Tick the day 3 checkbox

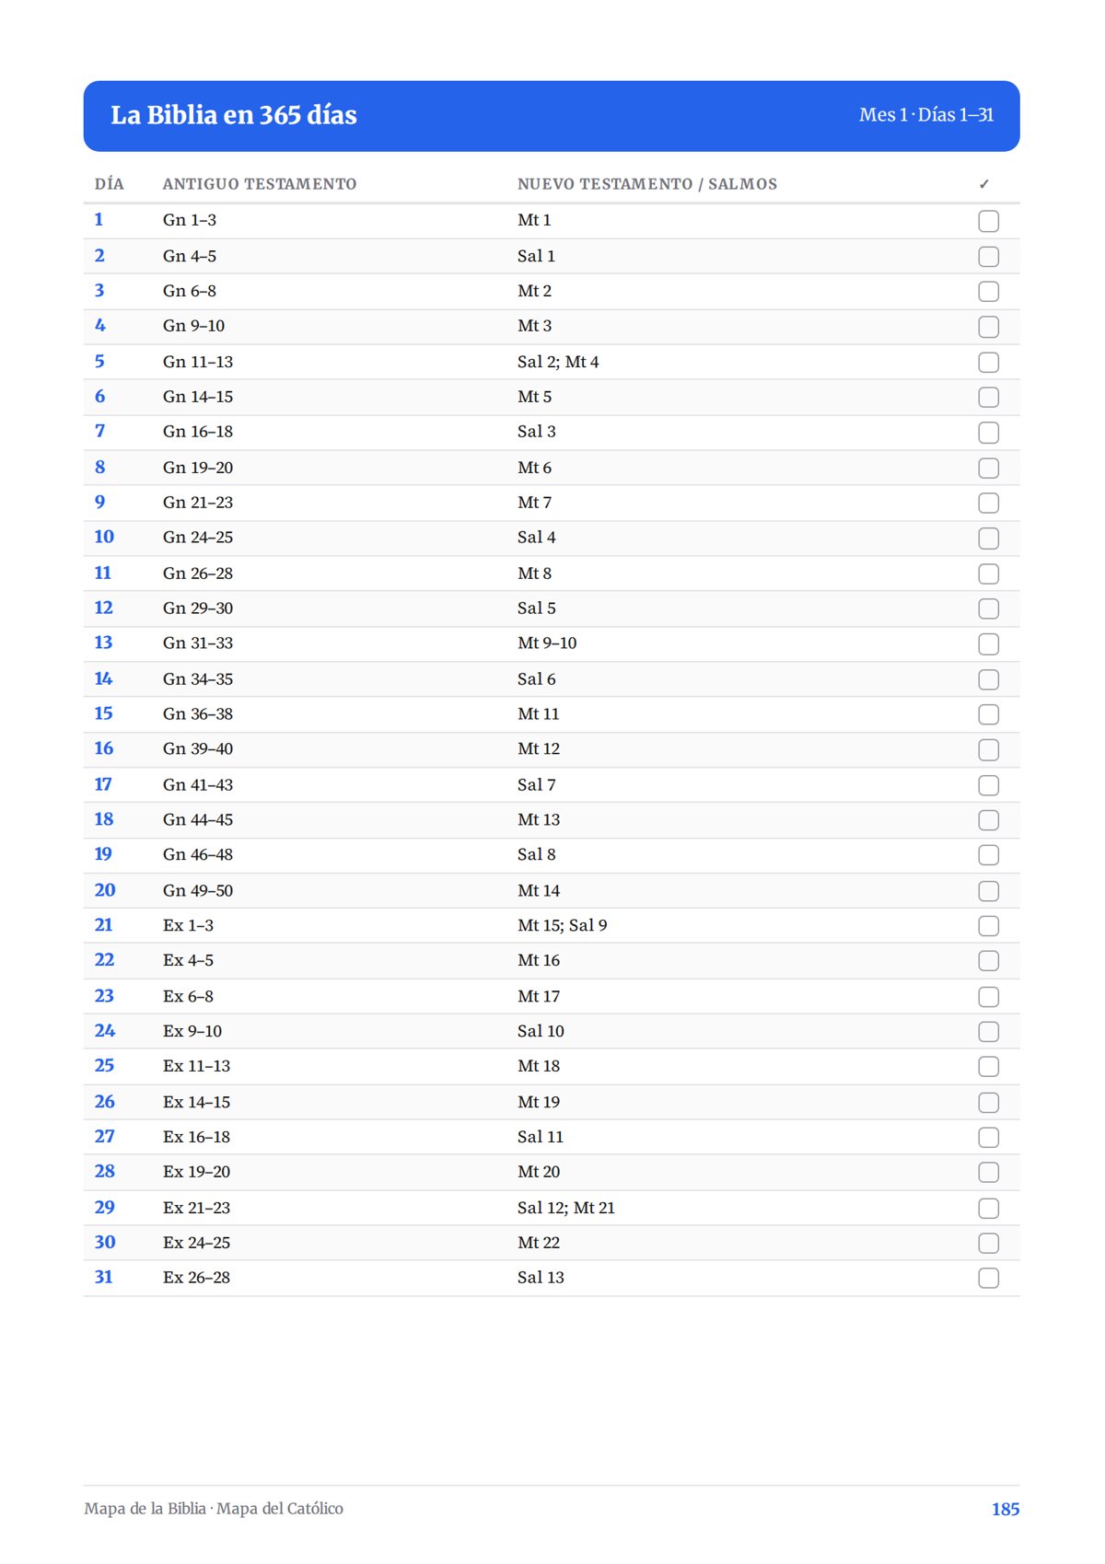point(988,292)
